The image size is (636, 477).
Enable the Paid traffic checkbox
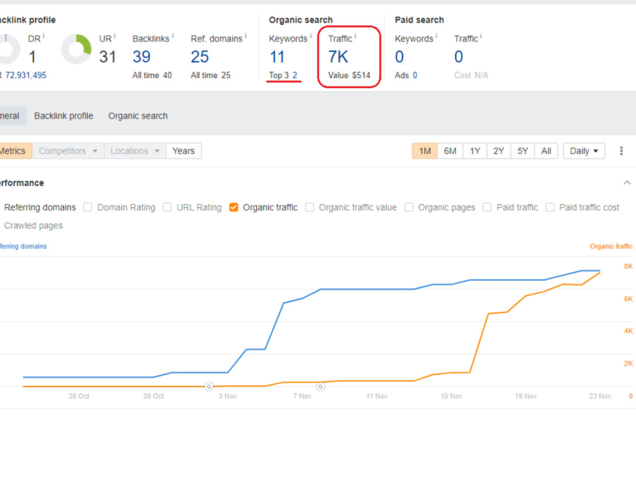point(487,207)
